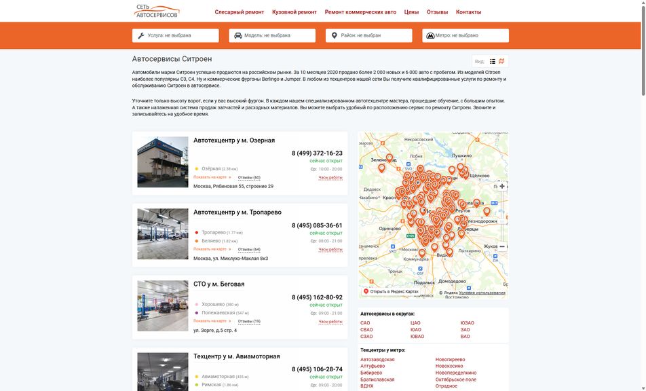Screen dimensions: 646x391
Task: Open СВАО district link
Action: (366, 330)
